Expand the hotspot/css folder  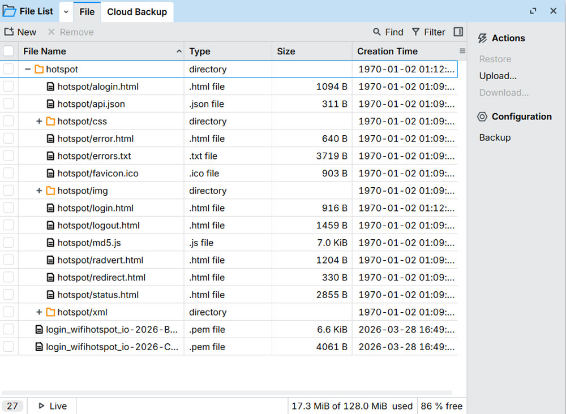[x=39, y=122]
